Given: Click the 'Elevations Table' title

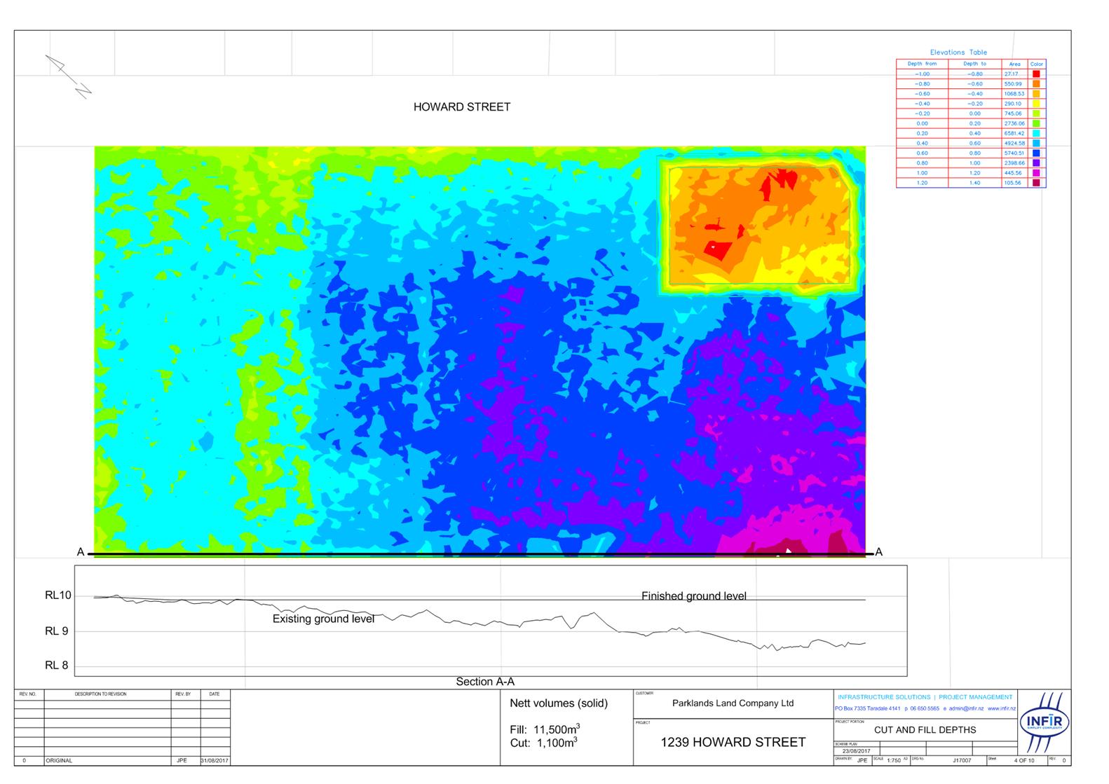Looking at the screenshot, I should click(958, 52).
